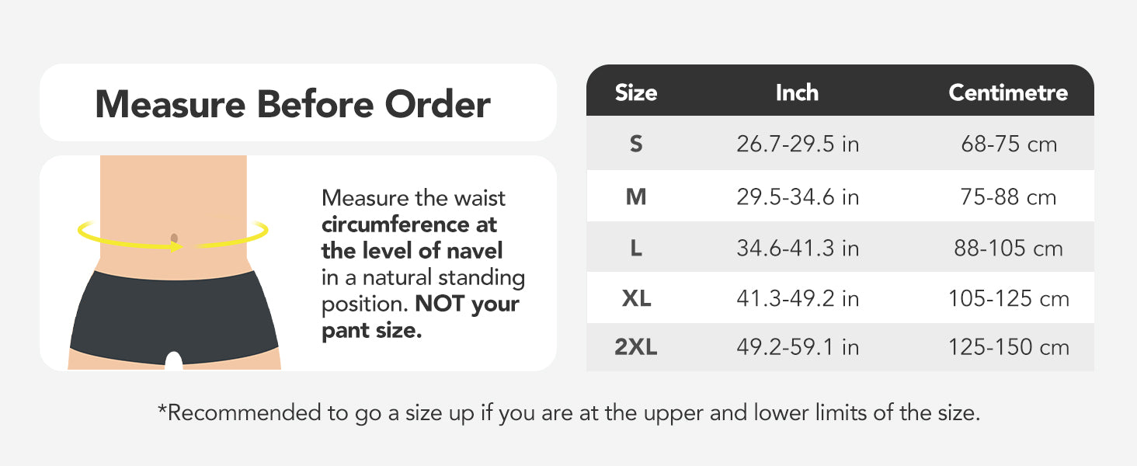Click the XL size label

[x=636, y=298]
